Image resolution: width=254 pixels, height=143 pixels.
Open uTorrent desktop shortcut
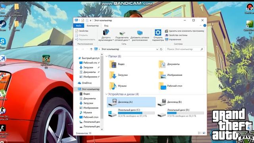click(3, 95)
